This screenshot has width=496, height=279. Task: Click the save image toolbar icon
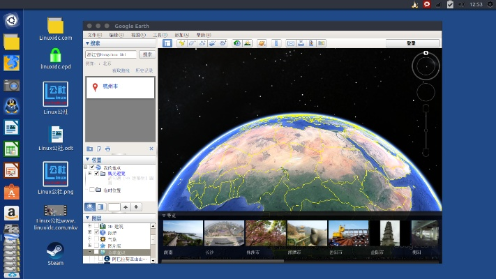311,43
